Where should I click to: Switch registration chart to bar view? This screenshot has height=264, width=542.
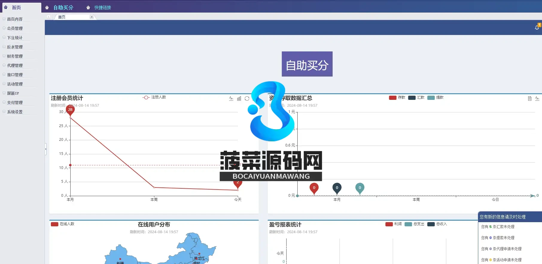[239, 98]
